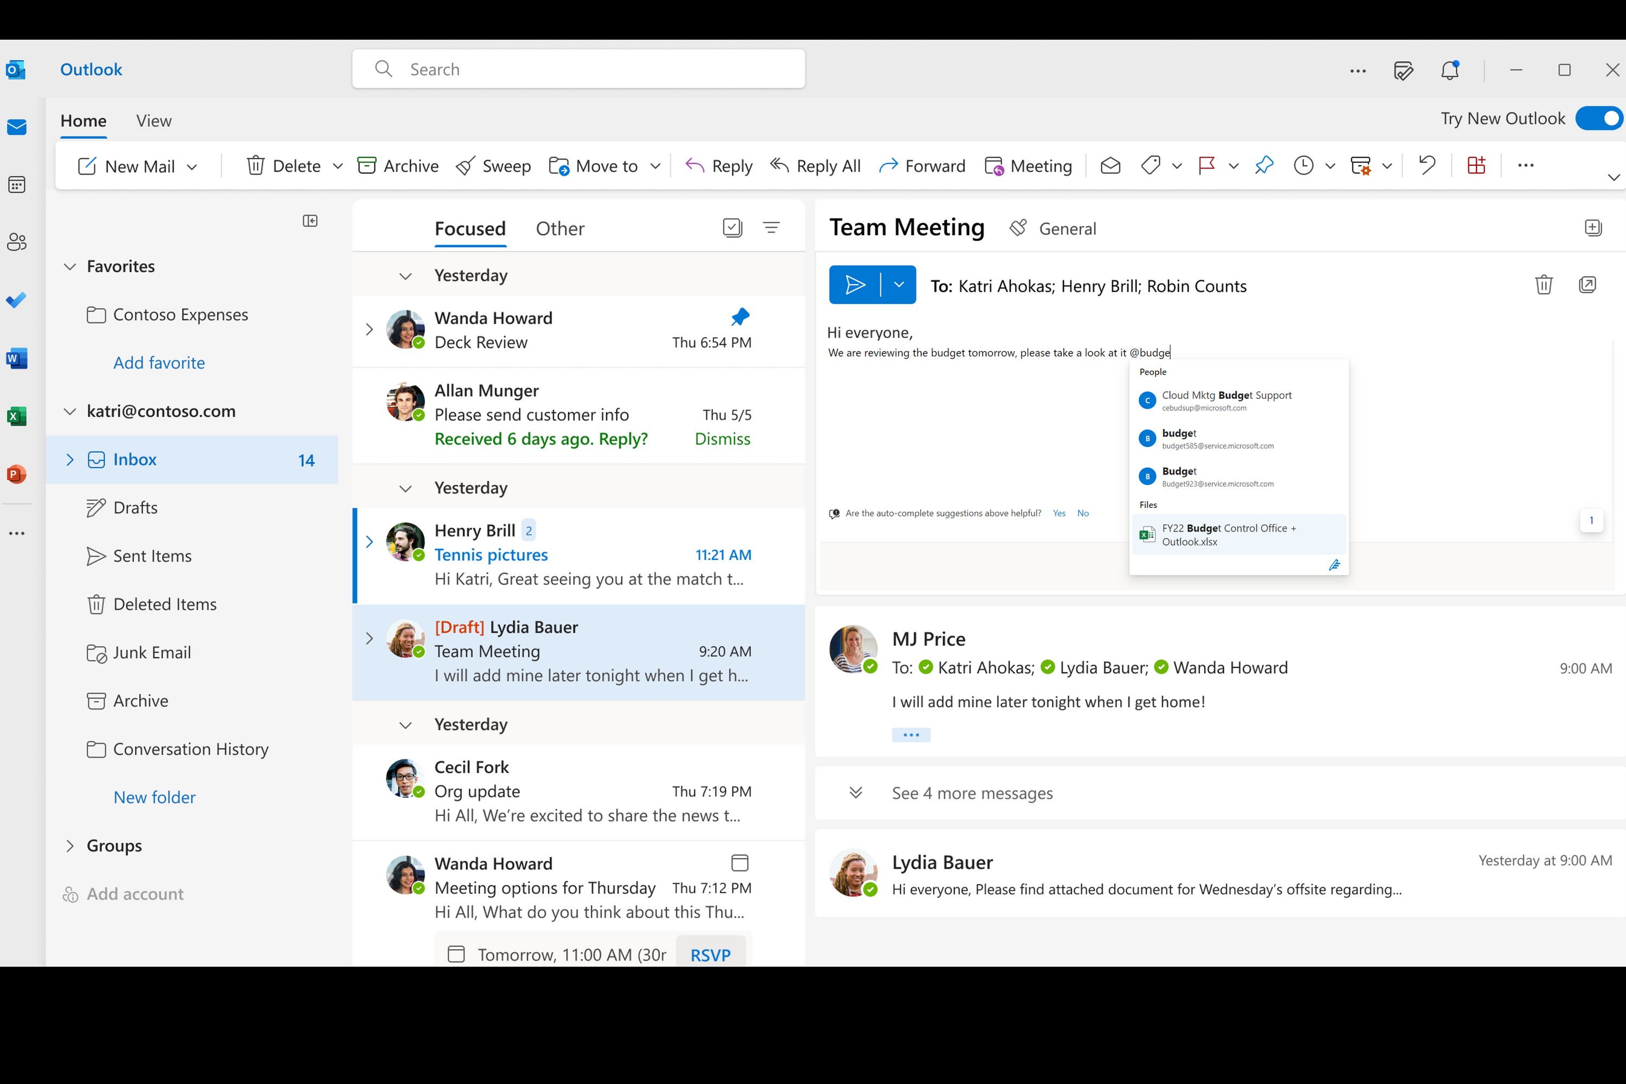This screenshot has height=1084, width=1626.
Task: Open notifications bell icon
Action: click(x=1449, y=70)
